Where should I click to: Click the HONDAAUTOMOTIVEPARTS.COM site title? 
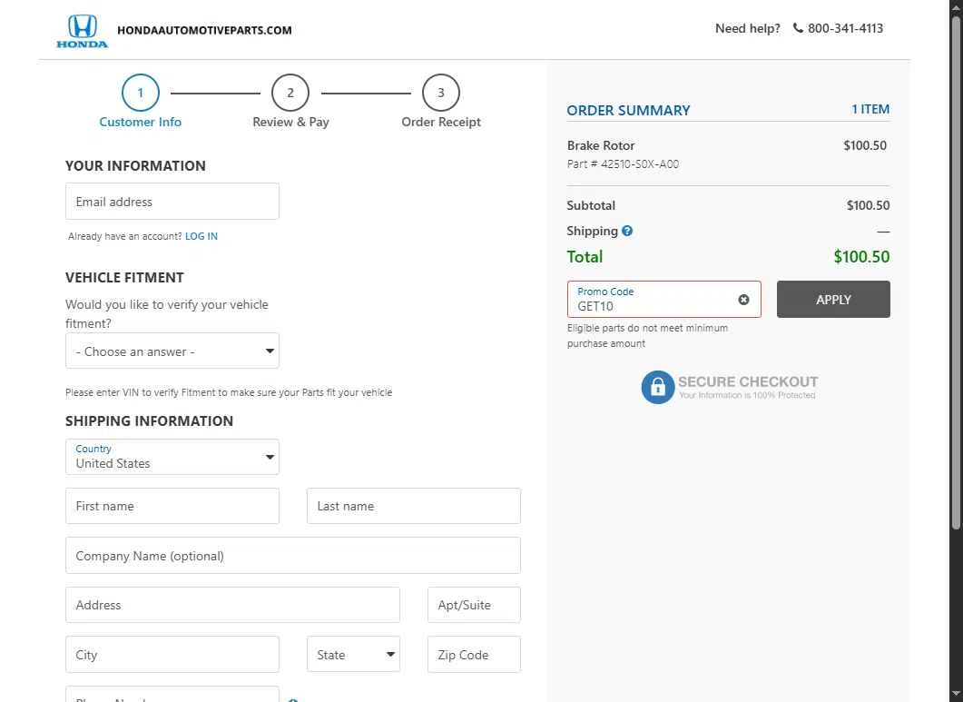click(204, 30)
